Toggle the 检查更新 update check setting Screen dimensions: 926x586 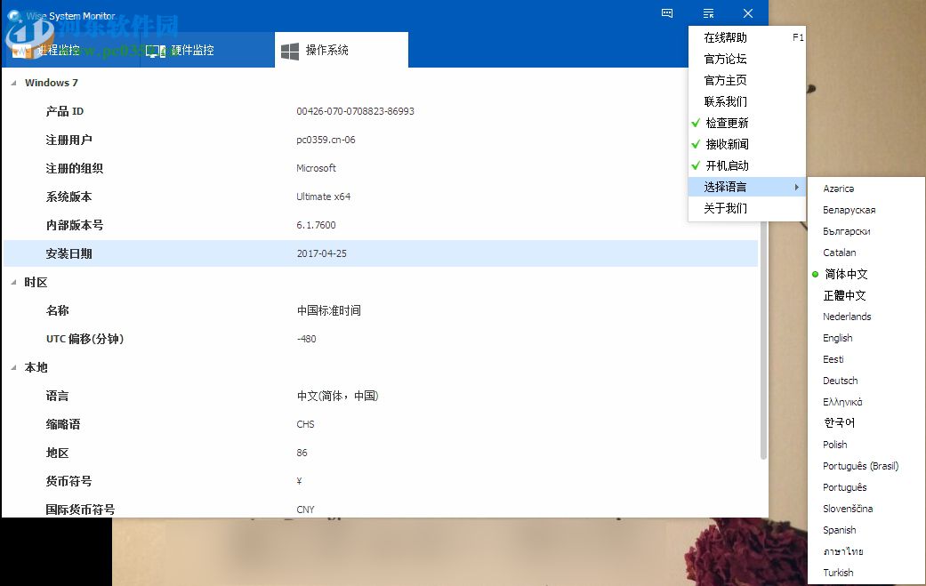[x=729, y=123]
